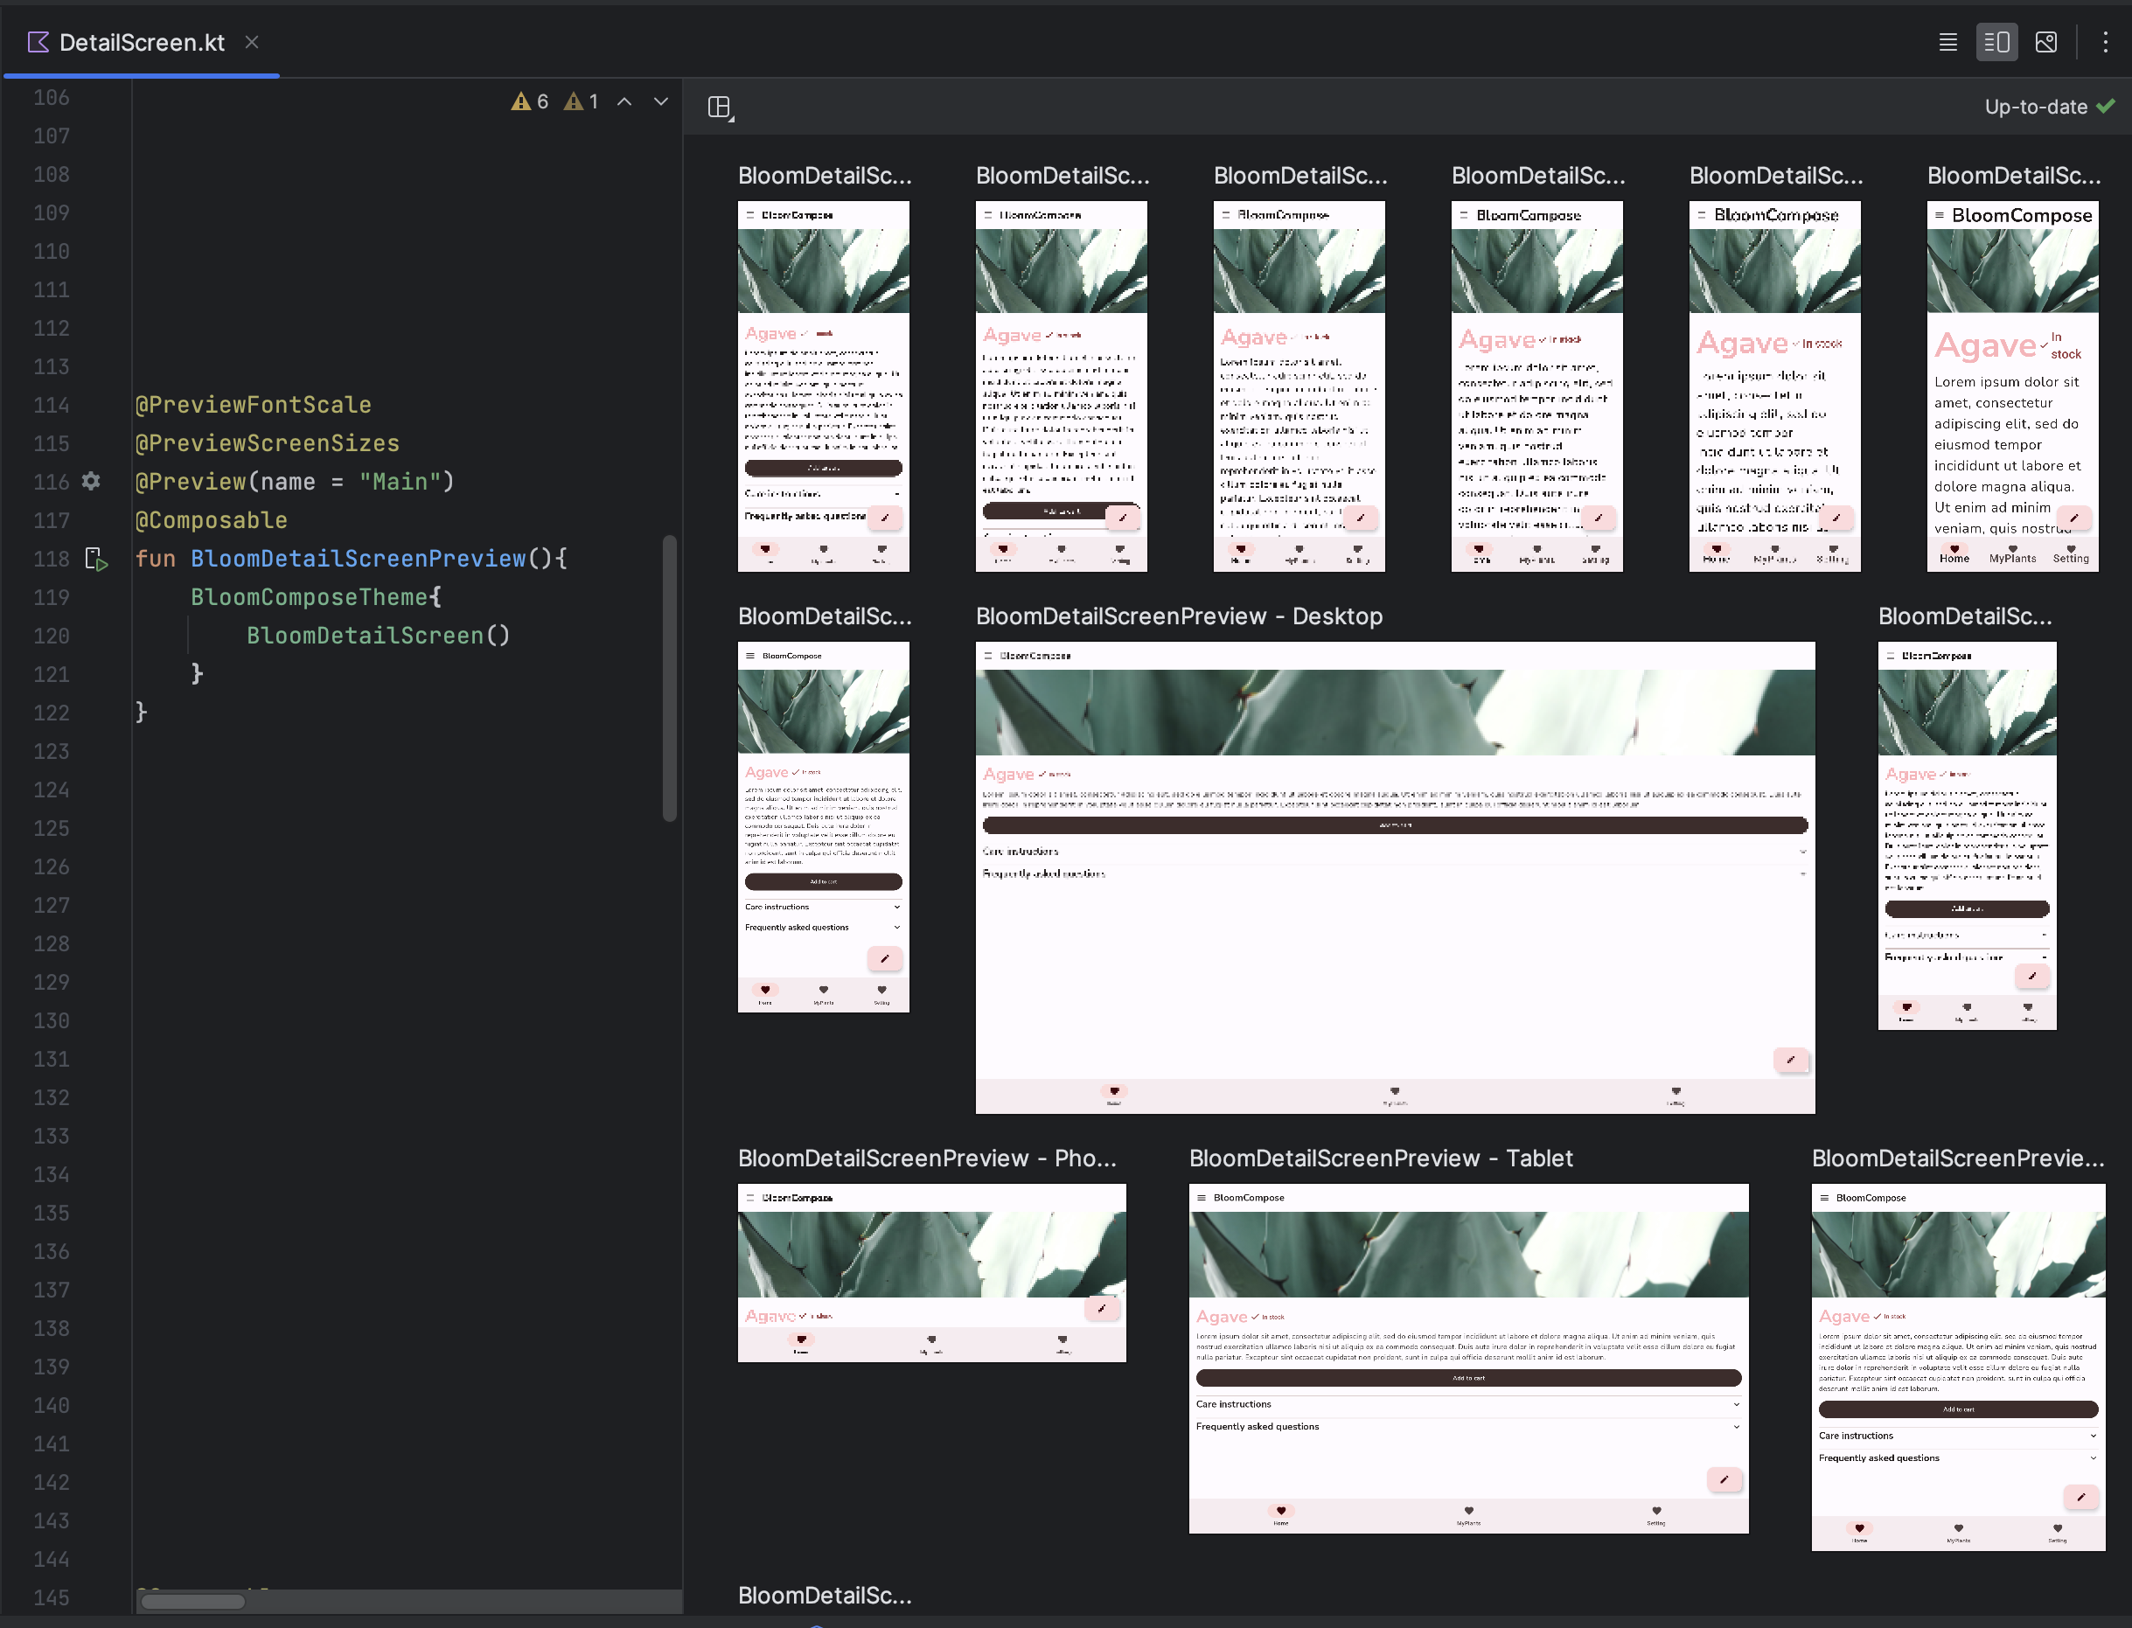Click the split layout toggle icon
The width and height of the screenshot is (2132, 1628).
coord(1997,43)
